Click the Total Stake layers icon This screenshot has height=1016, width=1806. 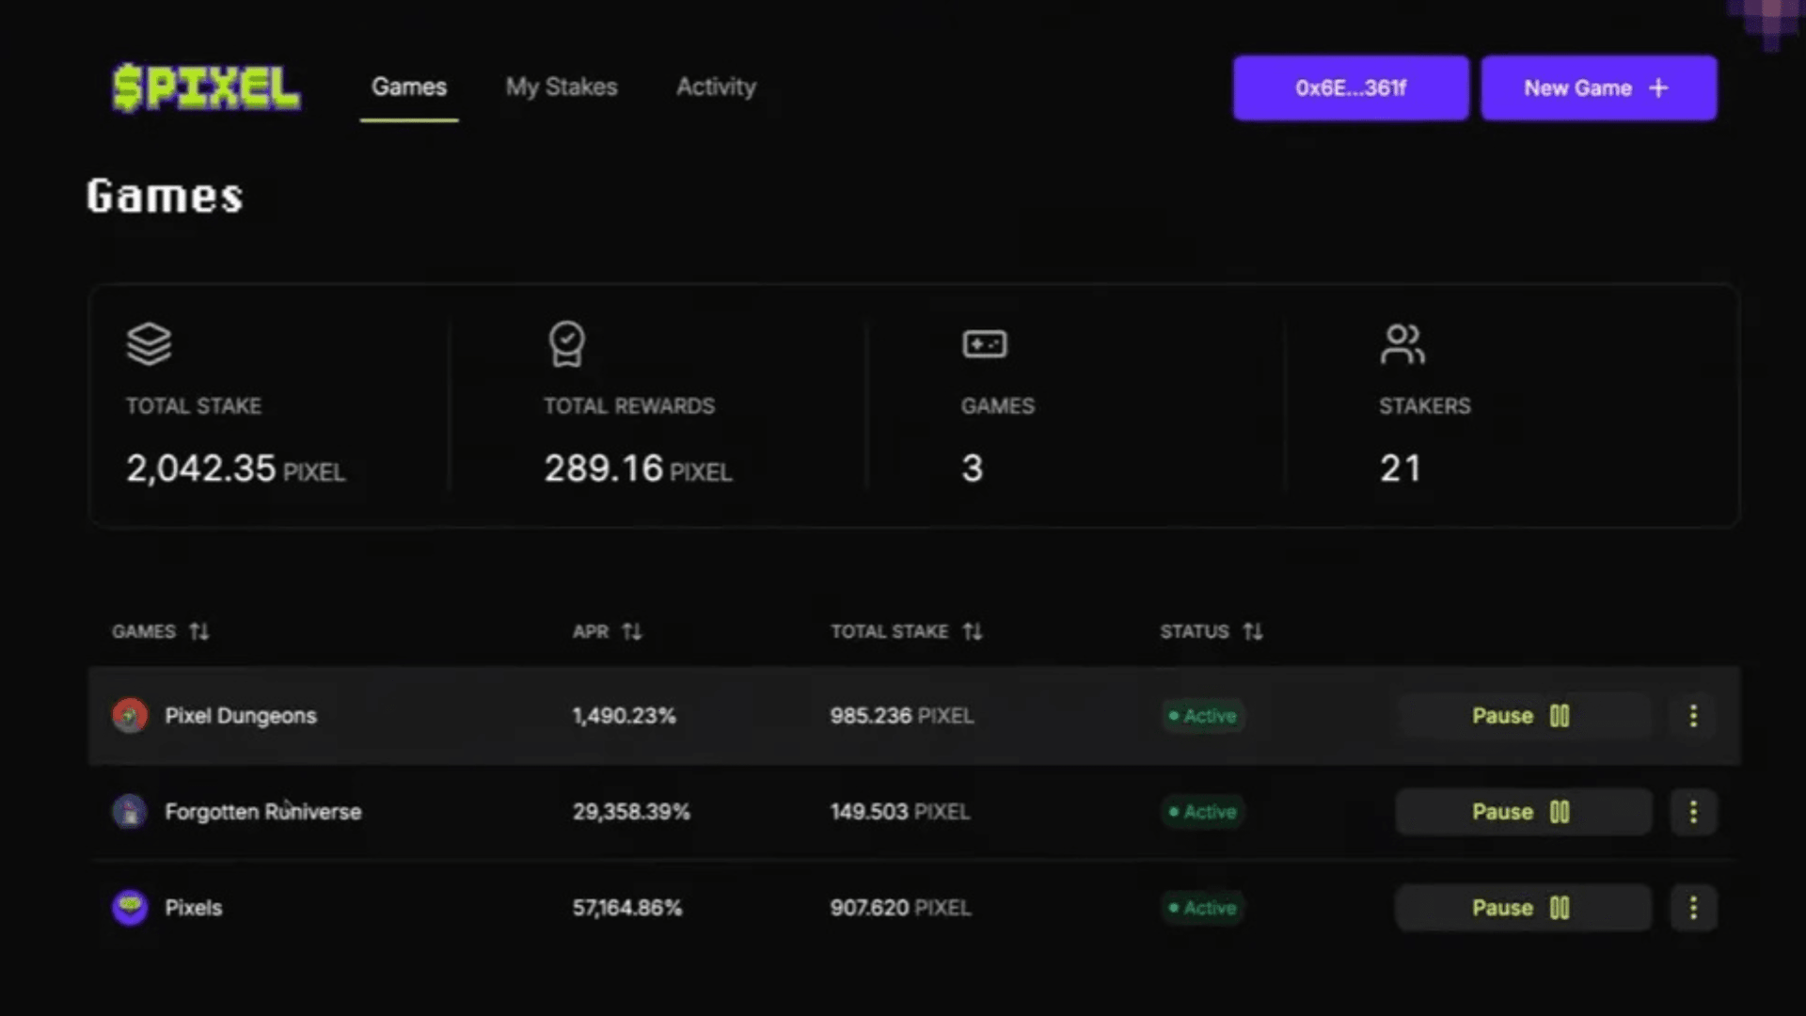(x=149, y=344)
